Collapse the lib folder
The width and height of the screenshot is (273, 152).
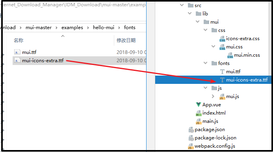190,13
